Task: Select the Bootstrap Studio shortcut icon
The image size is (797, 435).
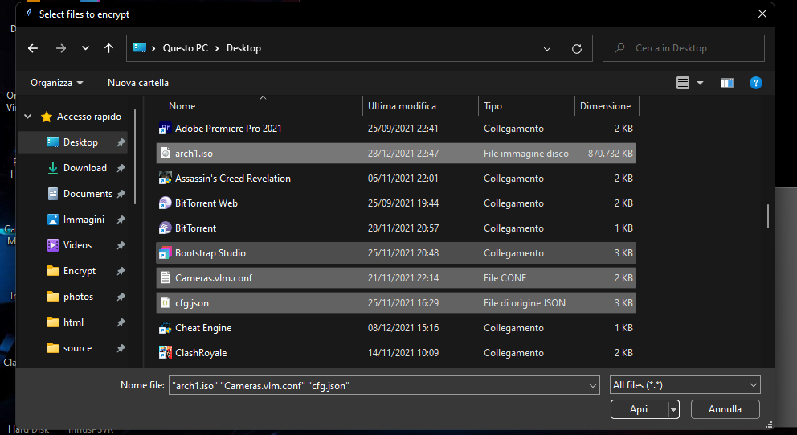Action: pos(165,252)
